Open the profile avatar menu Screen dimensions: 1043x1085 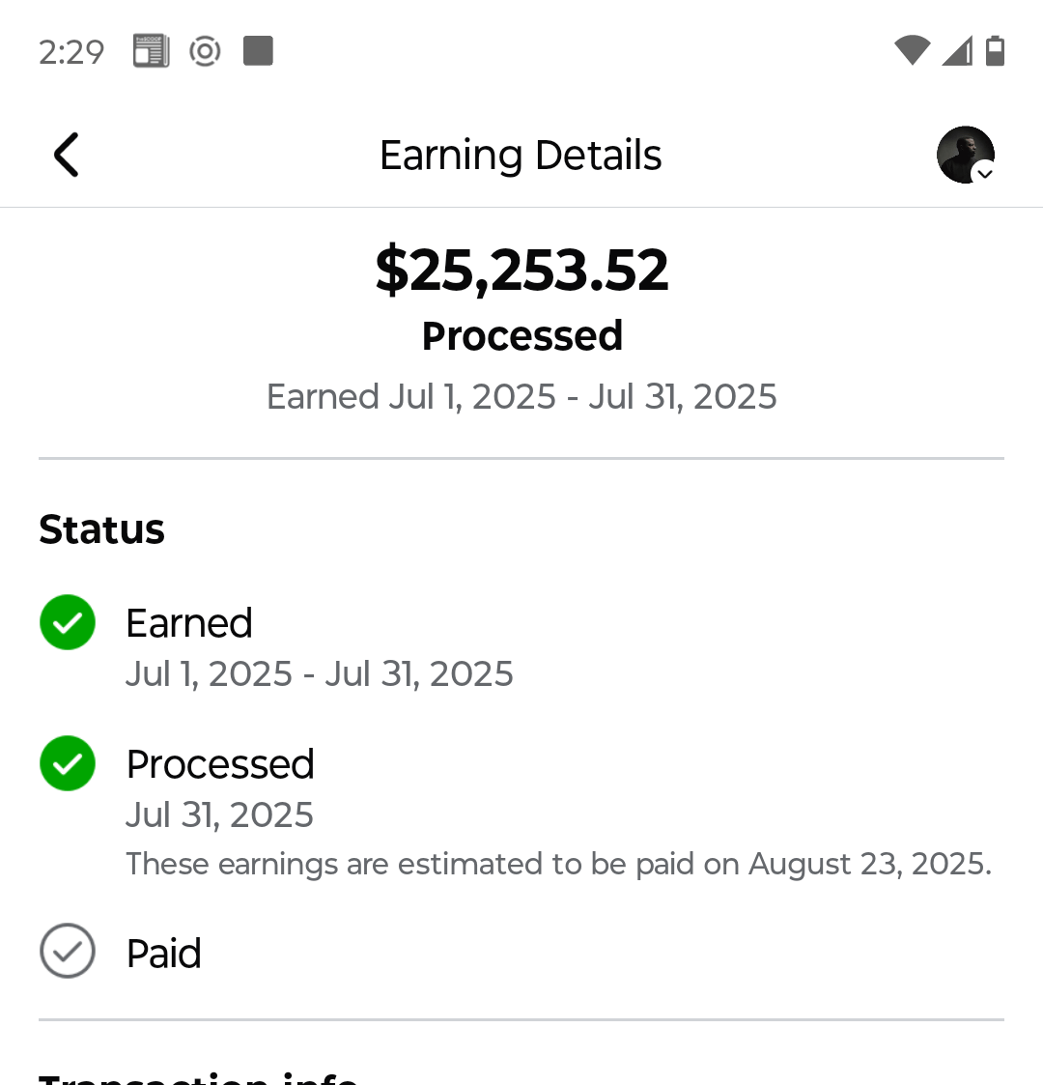pyautogui.click(x=966, y=155)
